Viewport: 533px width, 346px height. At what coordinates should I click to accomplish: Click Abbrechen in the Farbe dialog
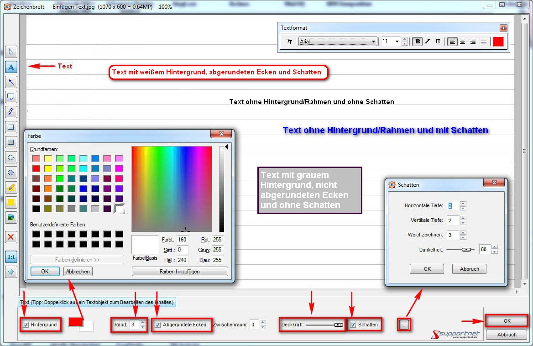(78, 271)
